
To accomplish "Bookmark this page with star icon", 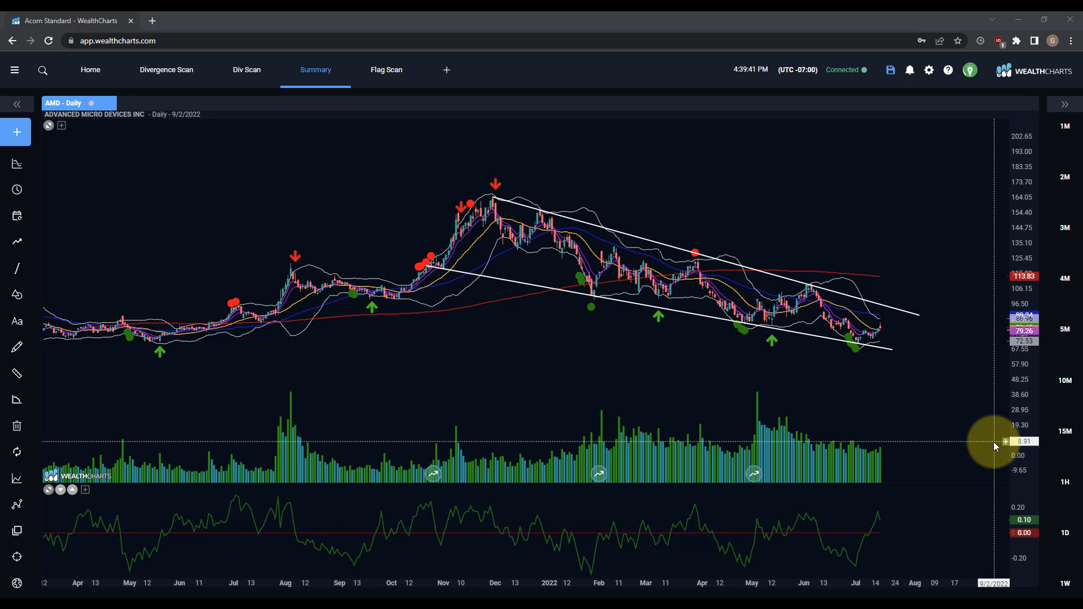I will click(958, 41).
